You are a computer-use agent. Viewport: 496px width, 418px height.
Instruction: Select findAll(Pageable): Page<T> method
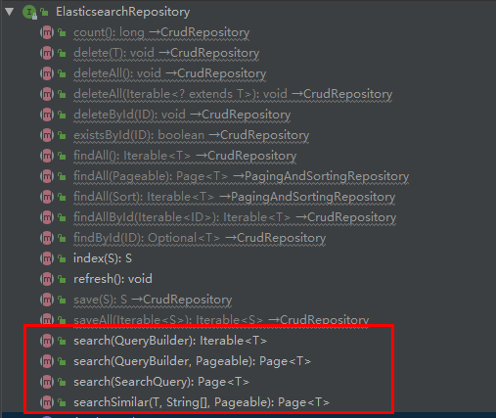pyautogui.click(x=241, y=176)
